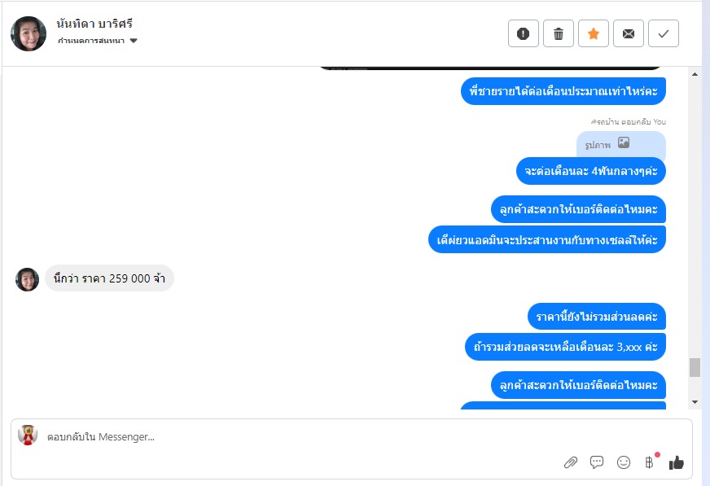Image resolution: width=710 pixels, height=486 pixels.
Task: Delete conversation using trash icon
Action: coord(559,33)
